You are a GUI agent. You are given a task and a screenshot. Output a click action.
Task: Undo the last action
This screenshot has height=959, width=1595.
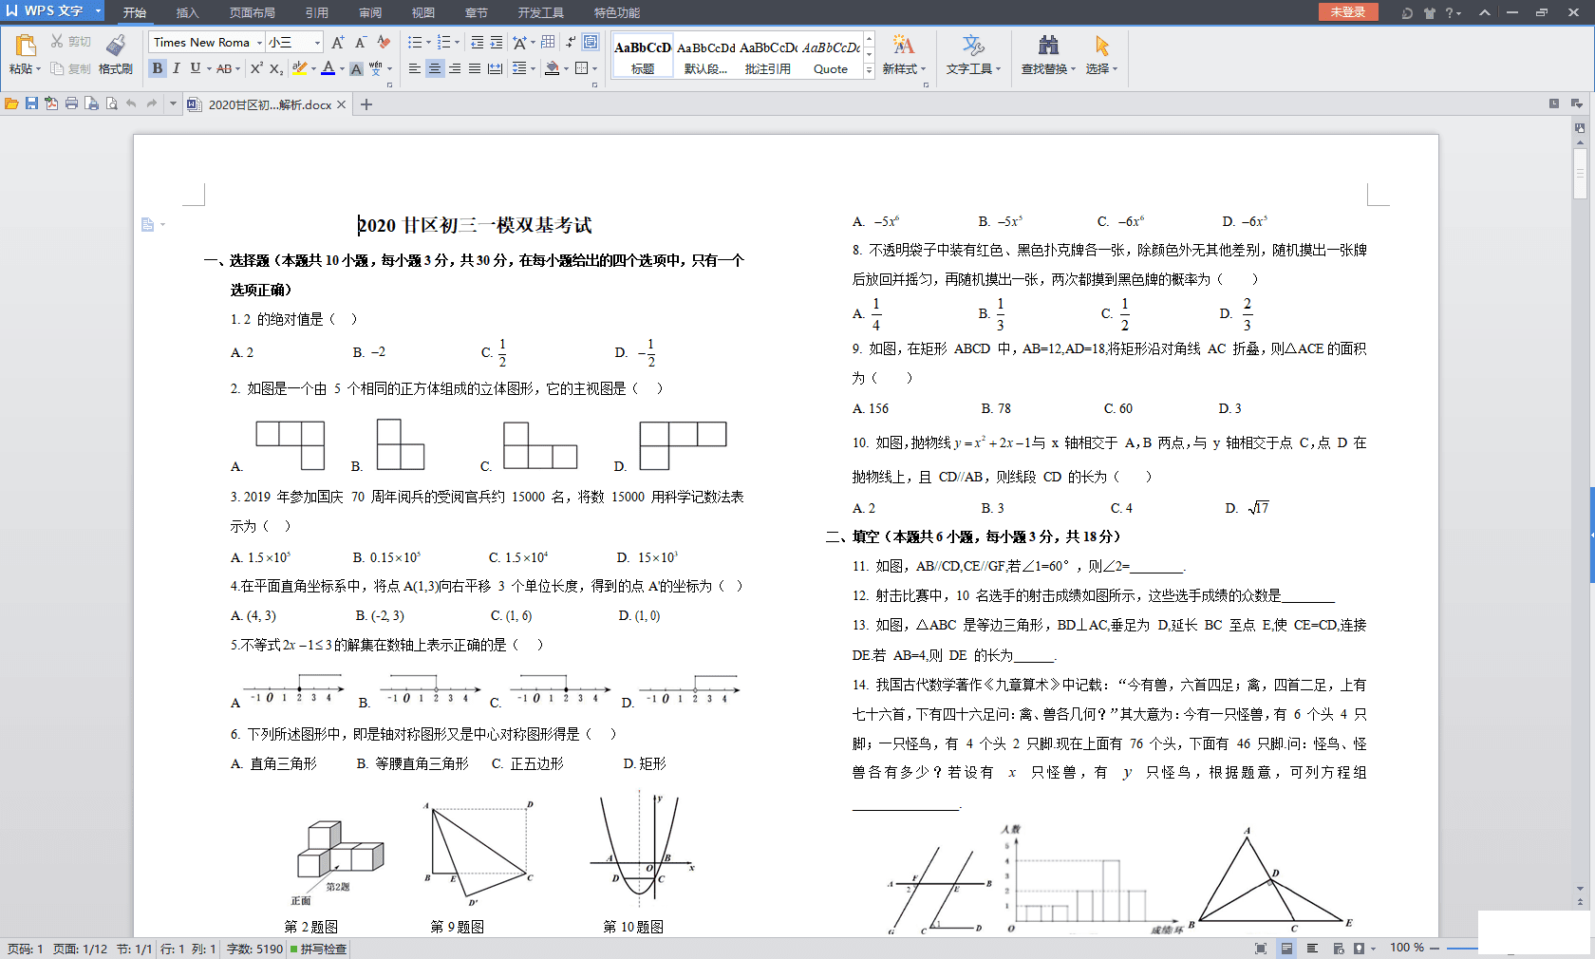131,103
